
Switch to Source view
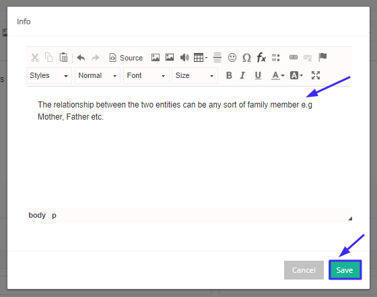pos(126,58)
